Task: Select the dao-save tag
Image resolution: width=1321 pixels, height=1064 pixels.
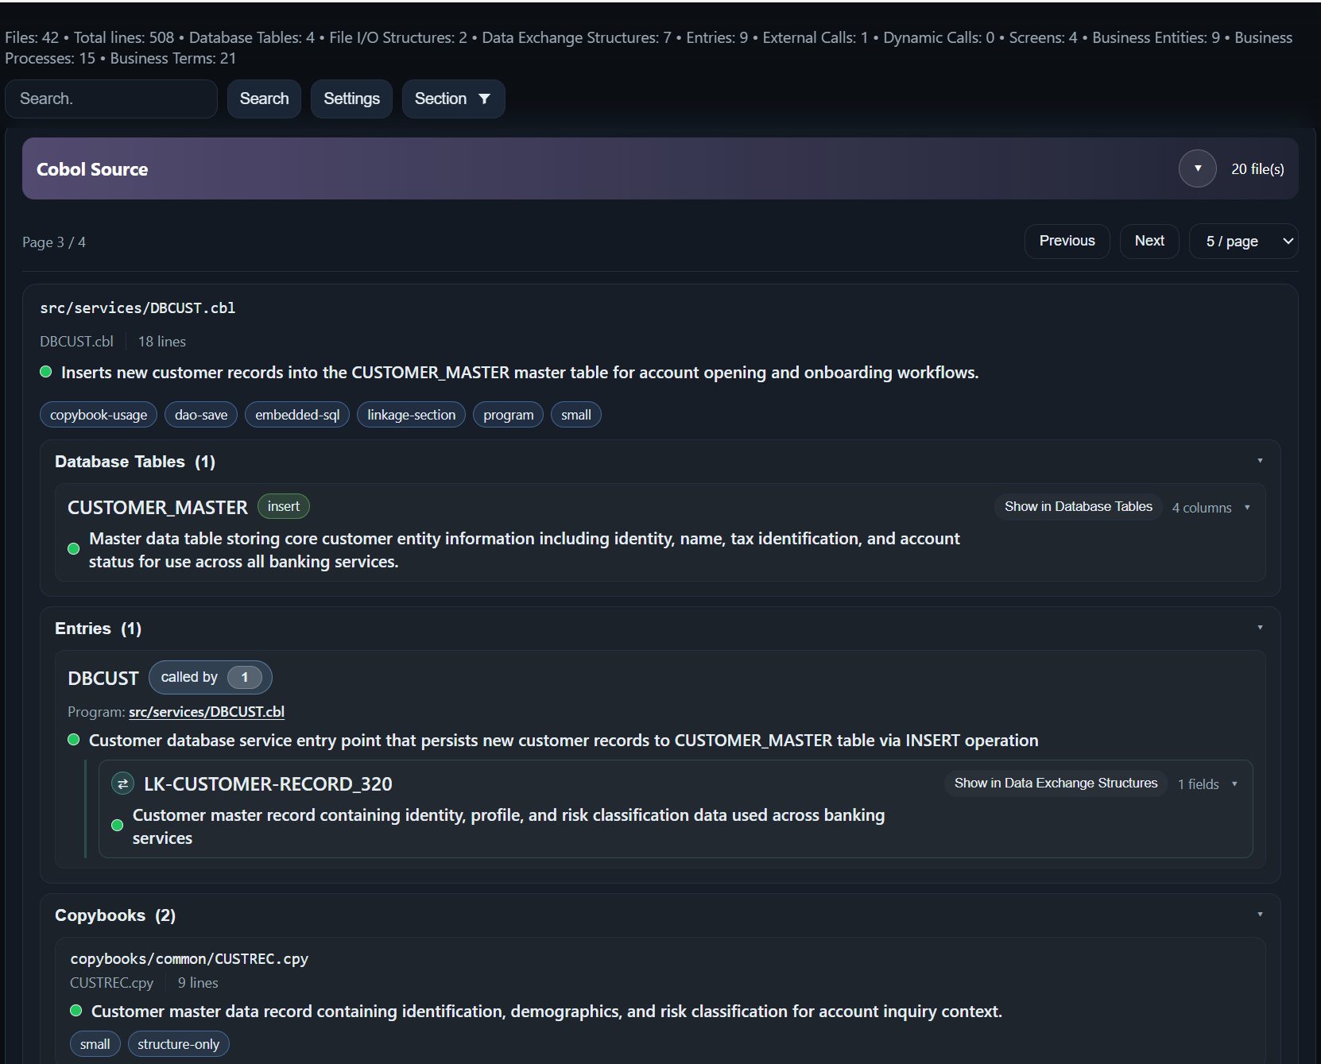Action: coord(201,415)
